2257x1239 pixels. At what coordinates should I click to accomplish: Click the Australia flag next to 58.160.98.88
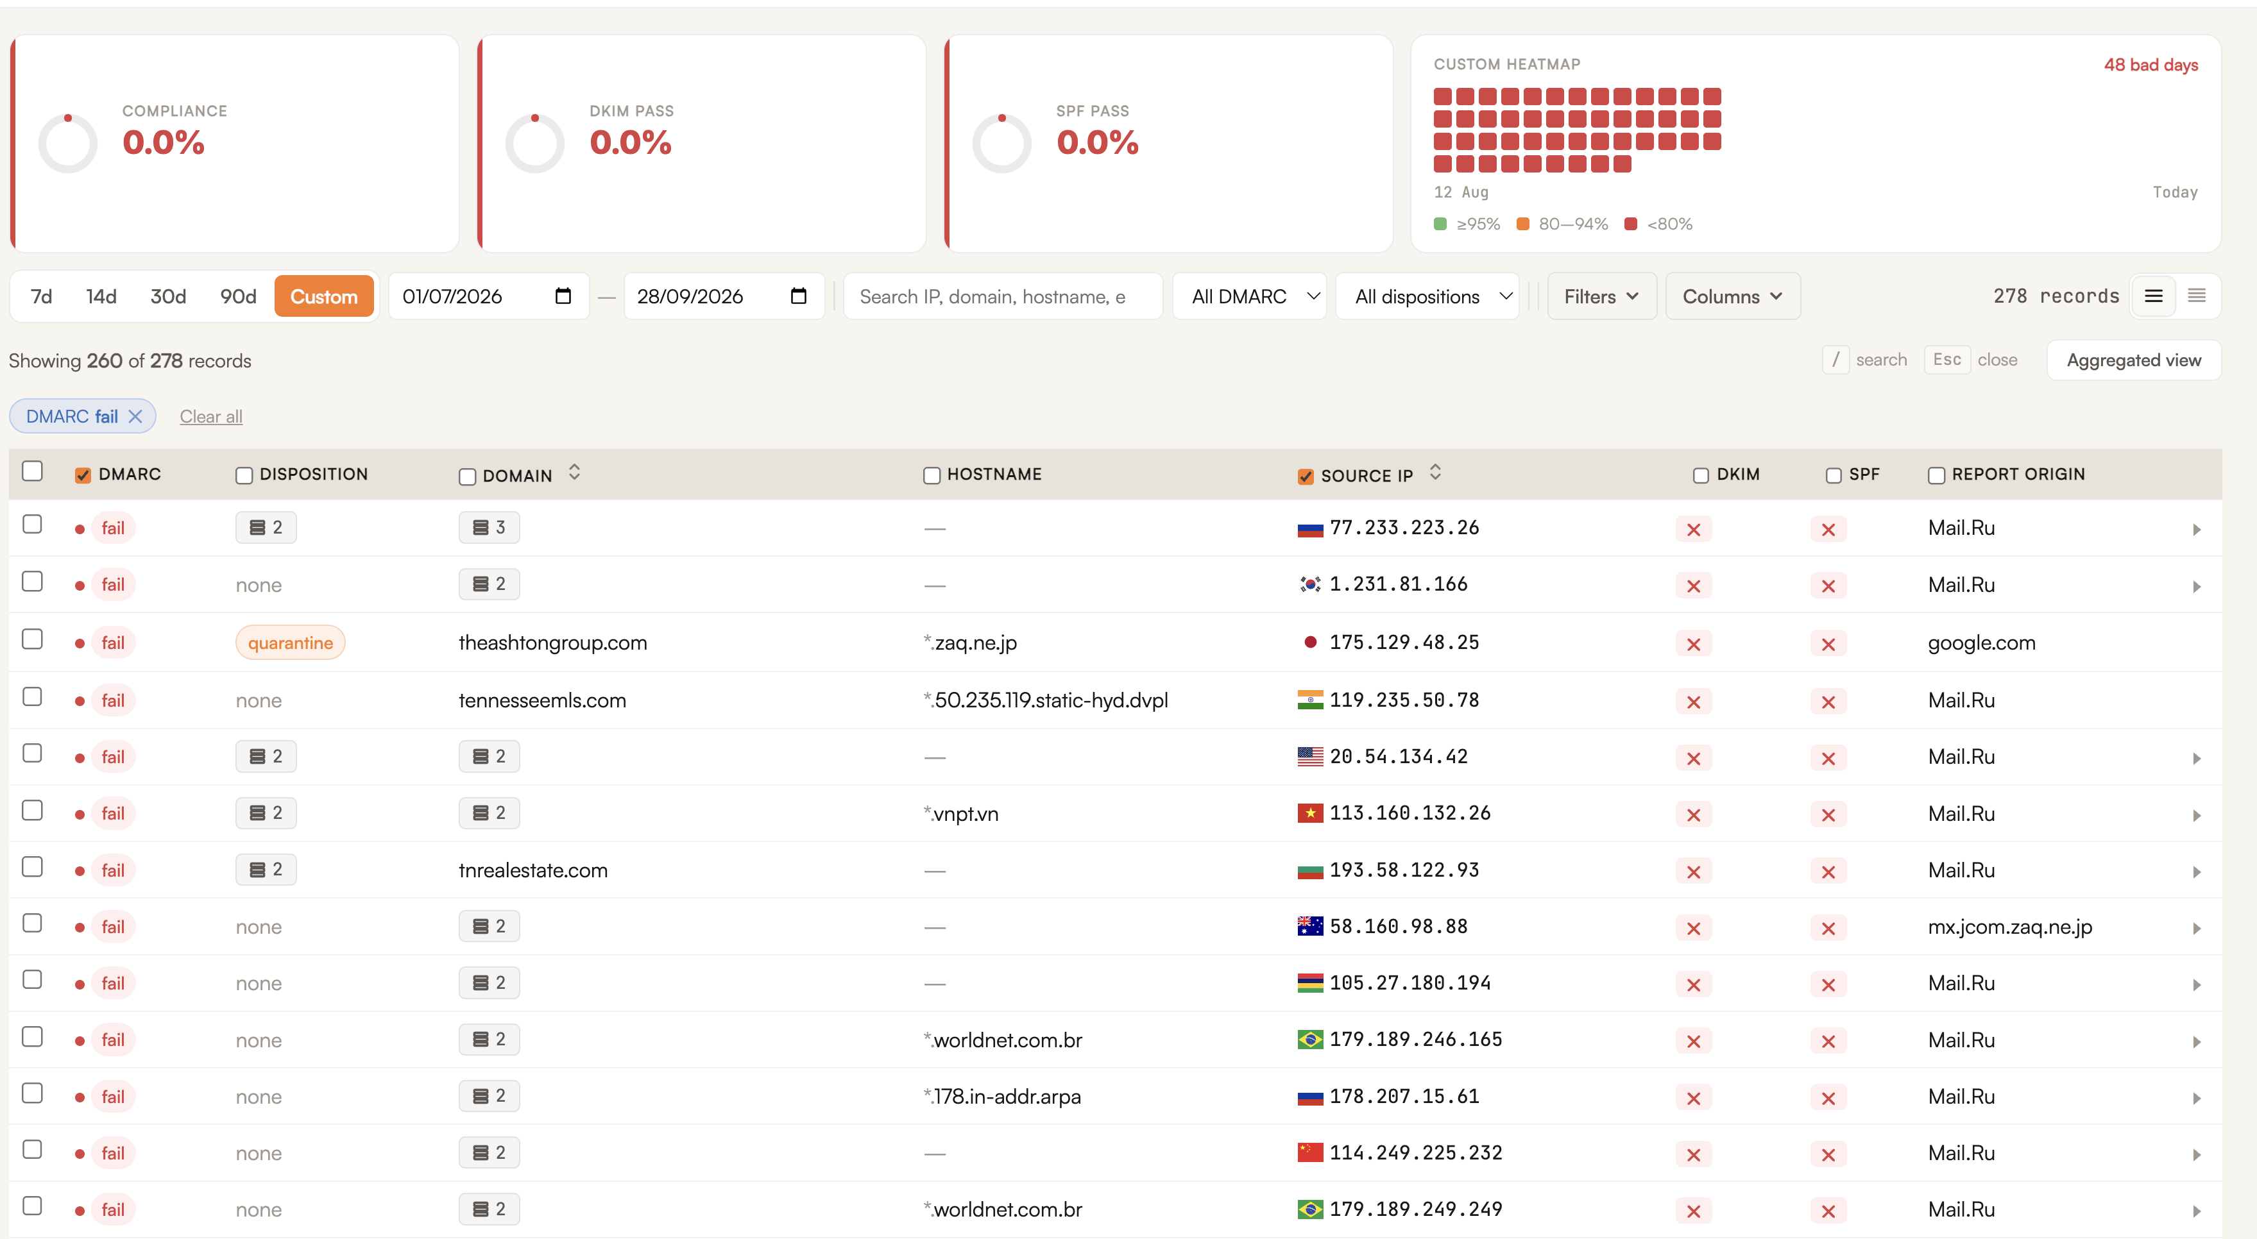click(x=1310, y=927)
